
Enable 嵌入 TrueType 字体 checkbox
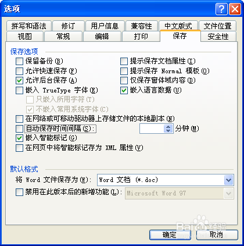[x=19, y=90]
